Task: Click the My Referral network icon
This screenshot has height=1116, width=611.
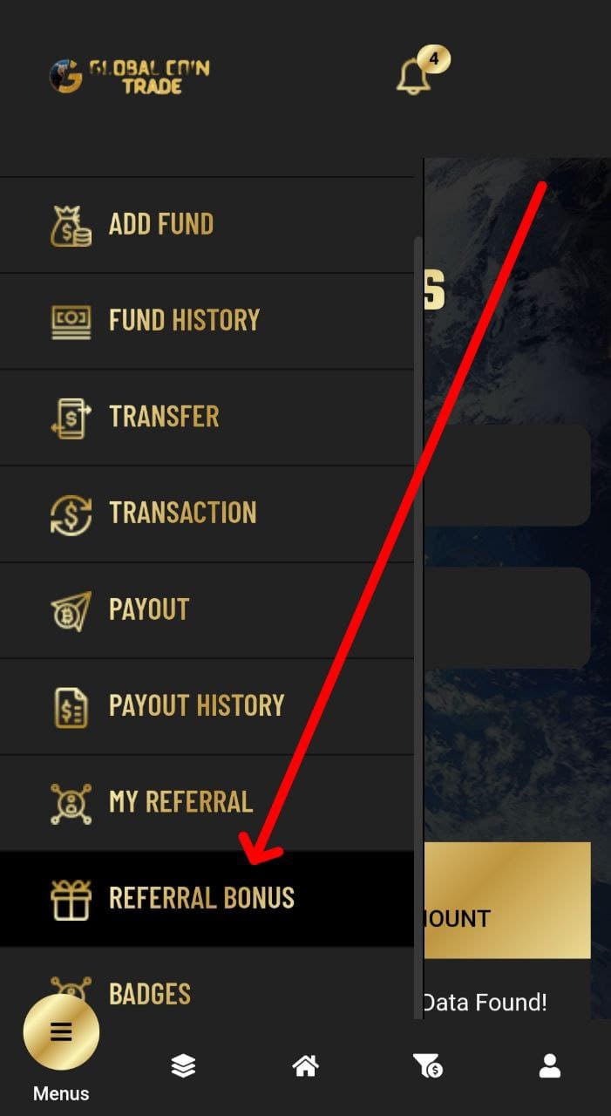Action: point(71,803)
